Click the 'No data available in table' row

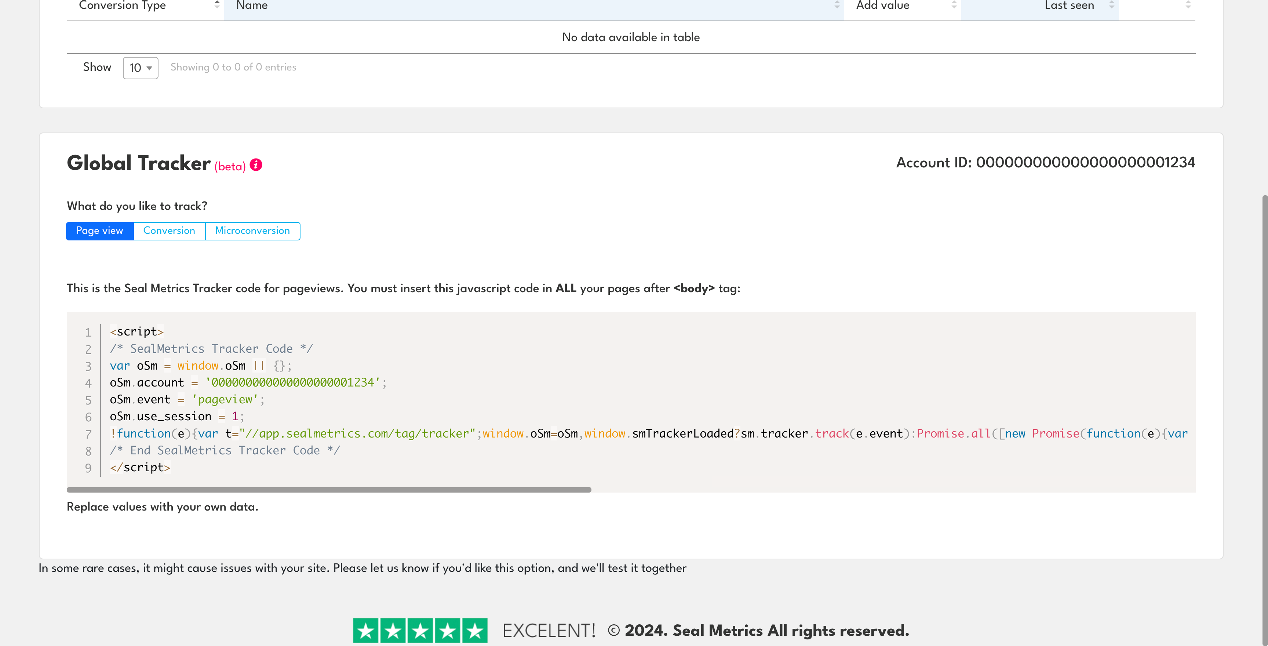(631, 37)
